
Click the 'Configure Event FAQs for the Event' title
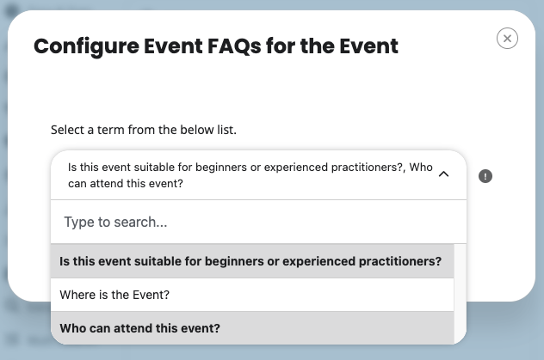215,46
